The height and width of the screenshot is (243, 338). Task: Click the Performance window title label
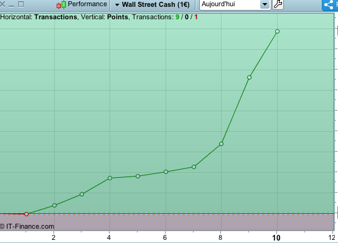point(87,4)
